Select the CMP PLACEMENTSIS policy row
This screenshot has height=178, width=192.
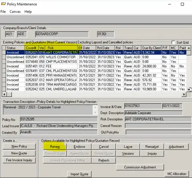94,62
